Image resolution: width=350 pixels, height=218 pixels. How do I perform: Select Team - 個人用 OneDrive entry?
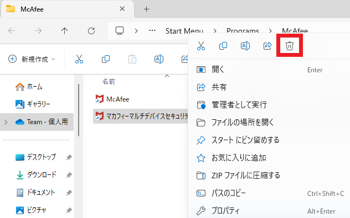37,122
